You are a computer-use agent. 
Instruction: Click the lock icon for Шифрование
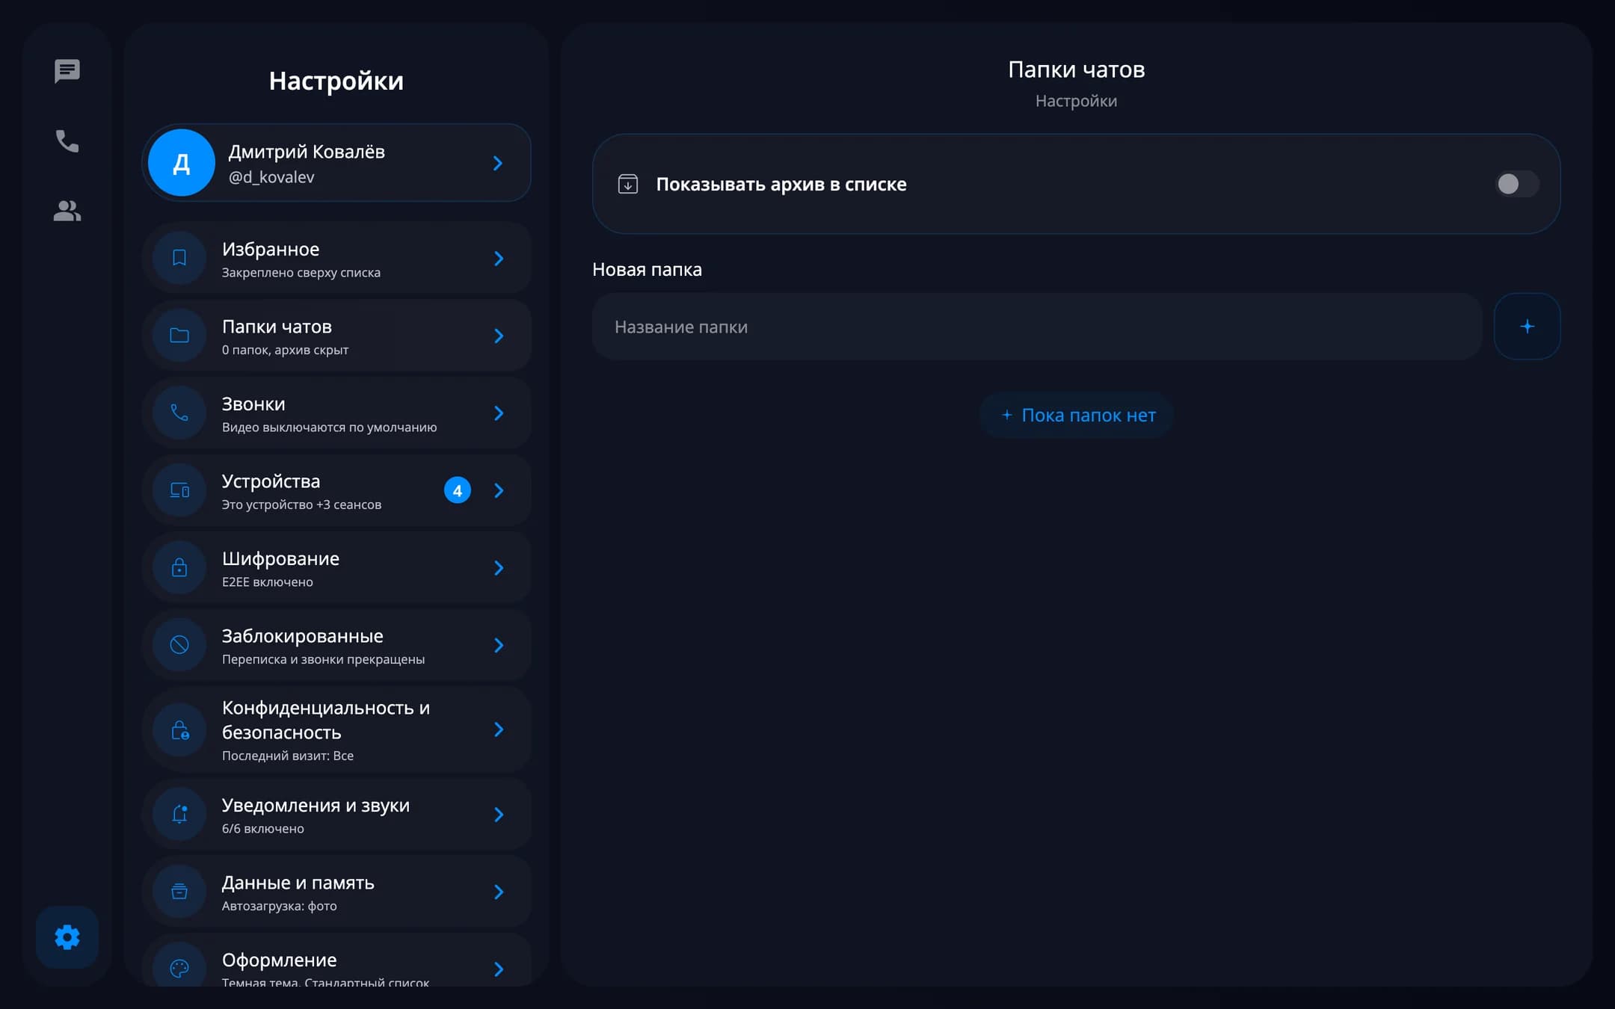point(179,567)
